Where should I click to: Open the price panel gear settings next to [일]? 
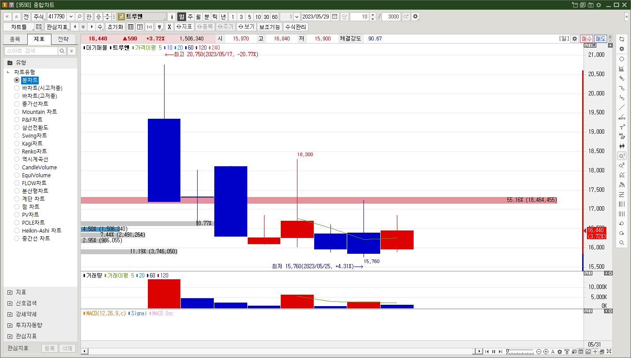tap(574, 39)
